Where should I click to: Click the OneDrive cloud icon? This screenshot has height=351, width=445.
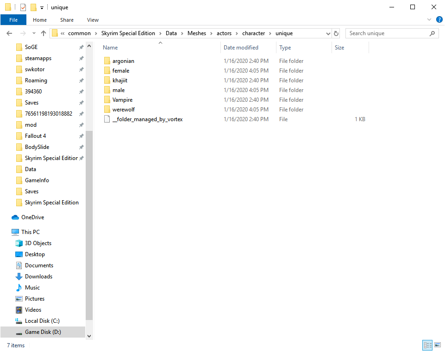click(15, 217)
